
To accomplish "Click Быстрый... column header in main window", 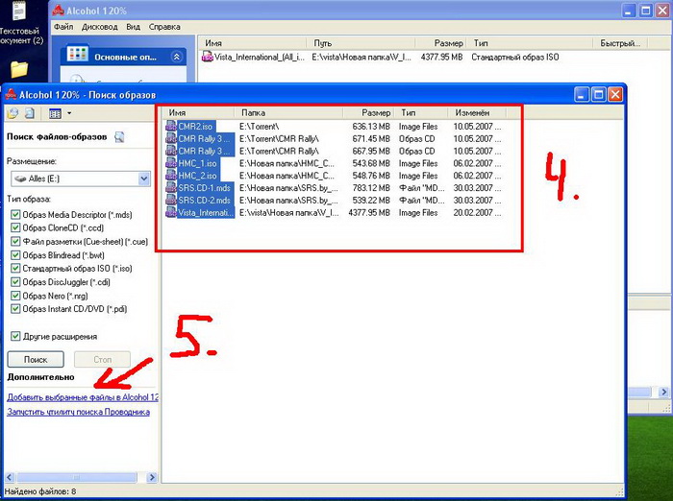I will pos(621,43).
